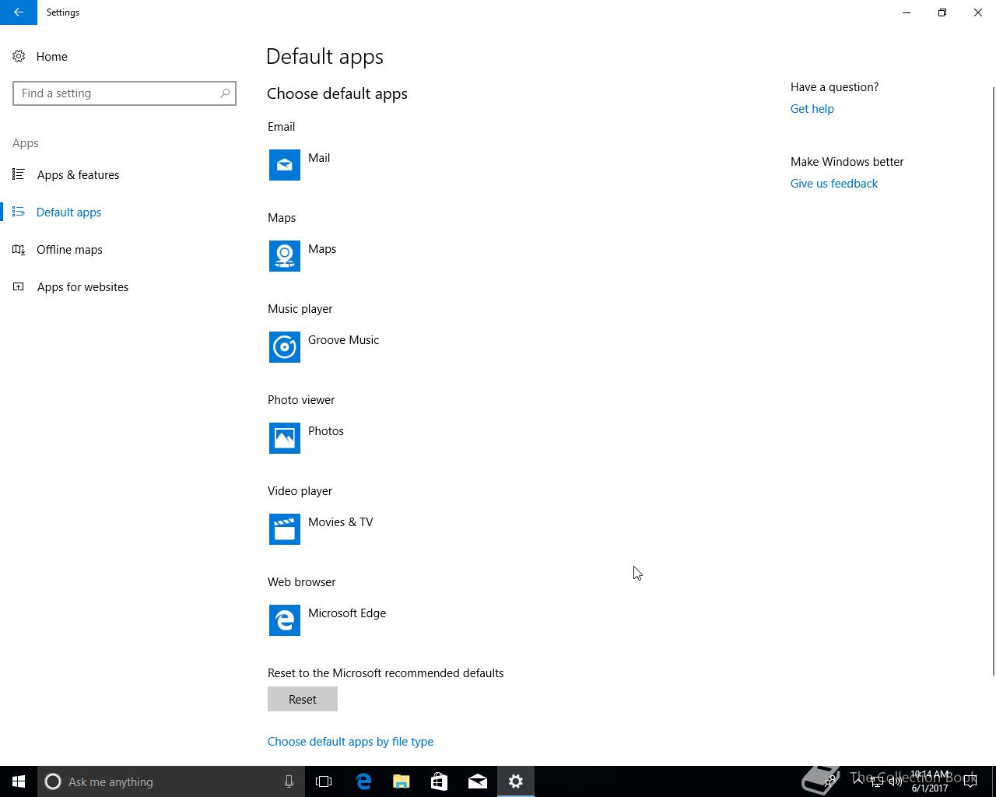Click the volume speaker icon in system tray
The height and width of the screenshot is (797, 996).
coord(896,781)
